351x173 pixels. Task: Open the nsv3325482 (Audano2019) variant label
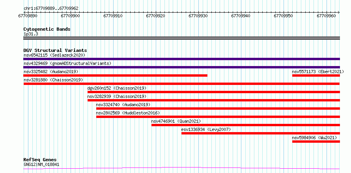click(x=51, y=72)
